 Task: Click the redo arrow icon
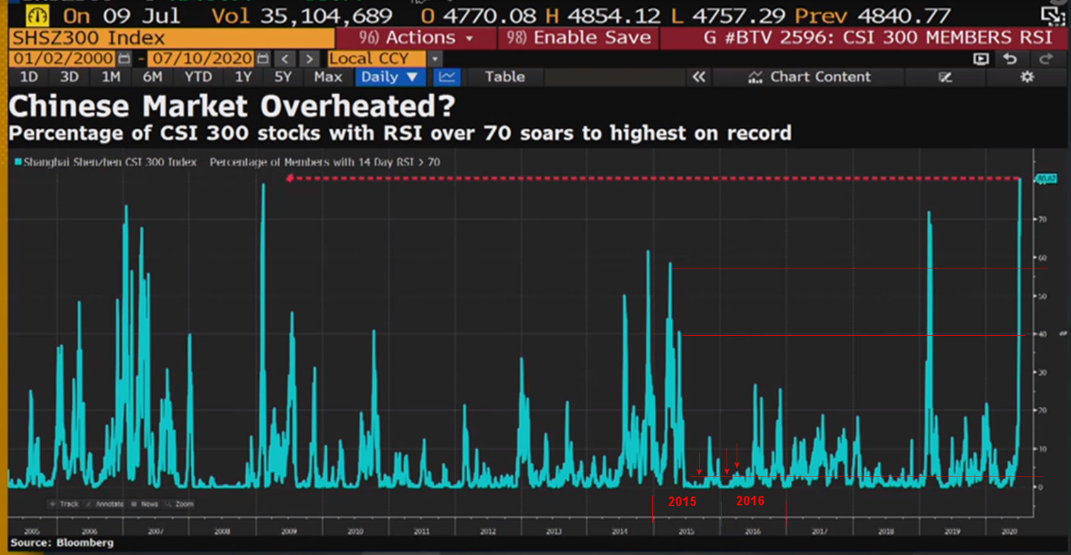click(1046, 59)
